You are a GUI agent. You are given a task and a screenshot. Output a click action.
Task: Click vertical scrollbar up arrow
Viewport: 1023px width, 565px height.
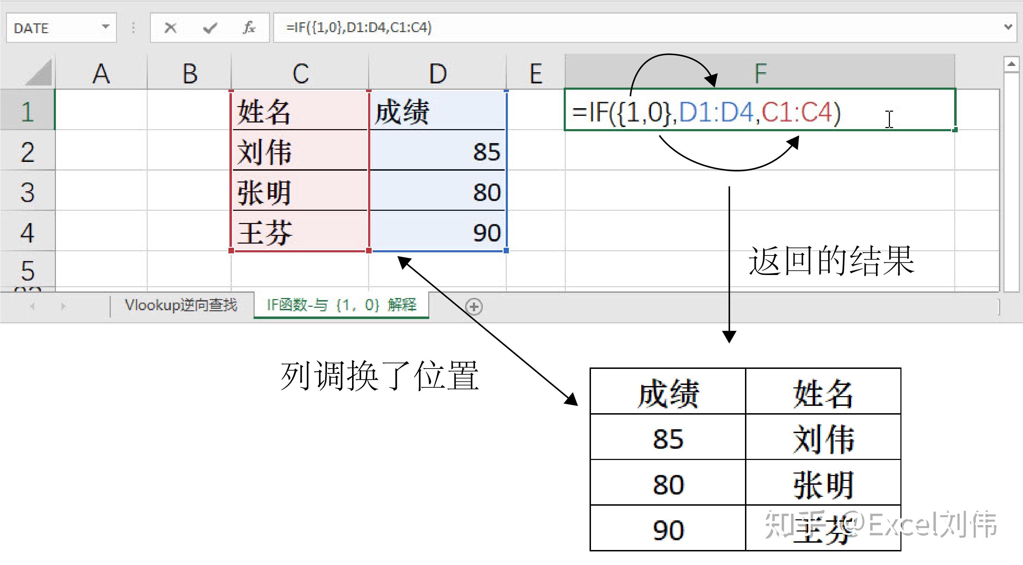[1011, 64]
